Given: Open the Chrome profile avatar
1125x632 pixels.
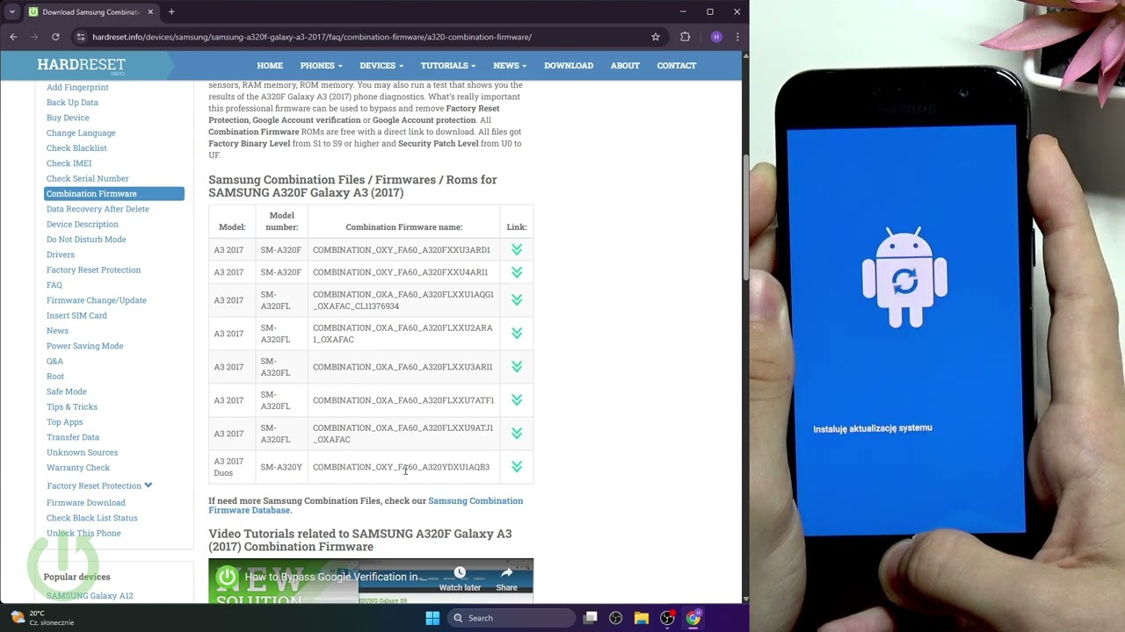Looking at the screenshot, I should click(x=716, y=37).
